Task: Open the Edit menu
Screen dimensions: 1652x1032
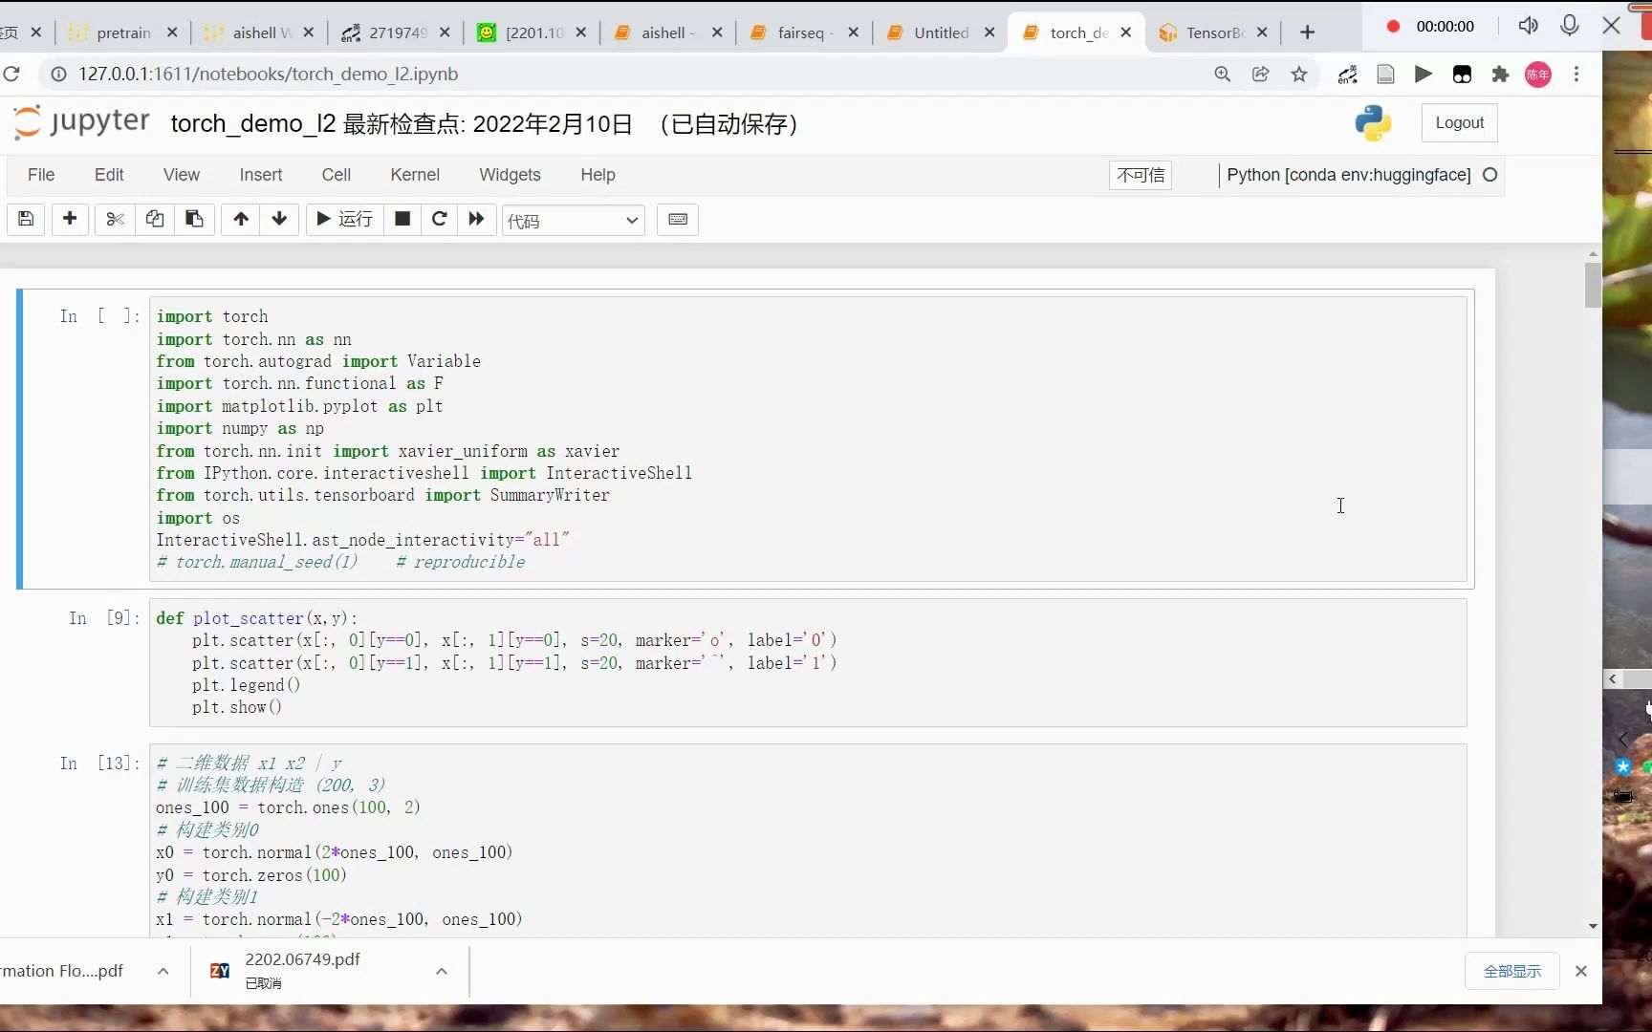Action: click(109, 175)
